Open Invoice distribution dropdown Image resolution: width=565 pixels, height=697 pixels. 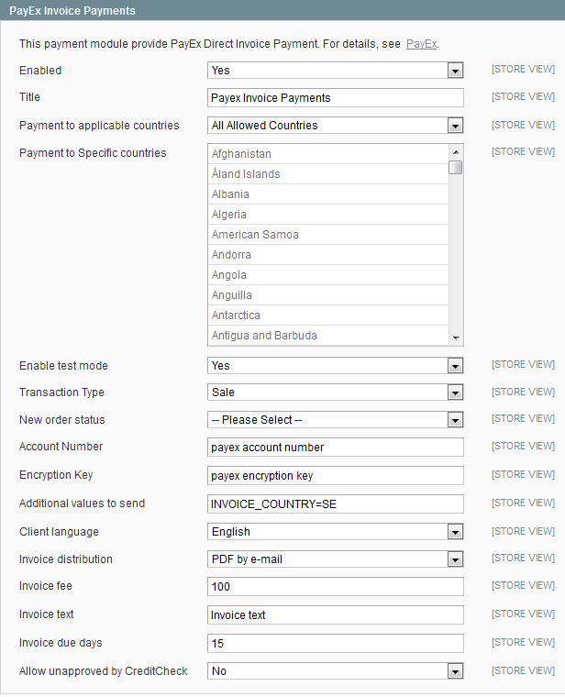(x=335, y=559)
